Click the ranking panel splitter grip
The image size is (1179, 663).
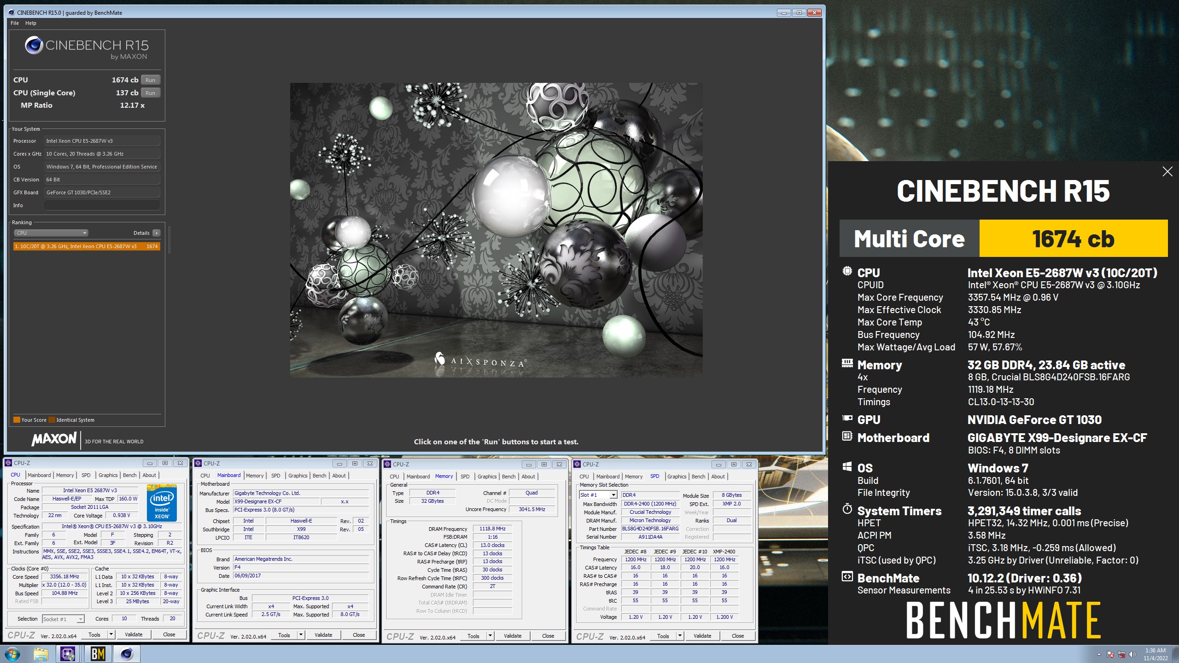click(169, 239)
